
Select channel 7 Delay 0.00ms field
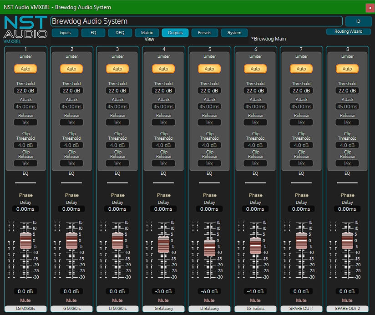point(301,209)
